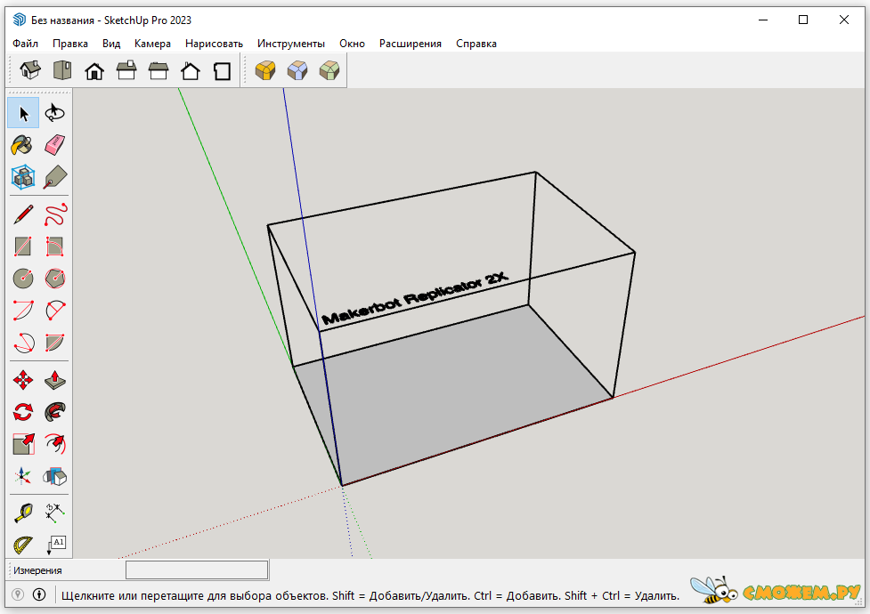Screen dimensions: 870x614
Task: Pick the Rotate tool
Action: 23,412
